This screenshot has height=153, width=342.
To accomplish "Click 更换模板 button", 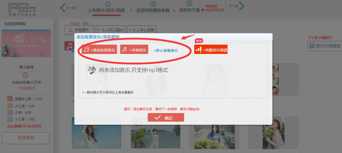I will click(26, 138).
